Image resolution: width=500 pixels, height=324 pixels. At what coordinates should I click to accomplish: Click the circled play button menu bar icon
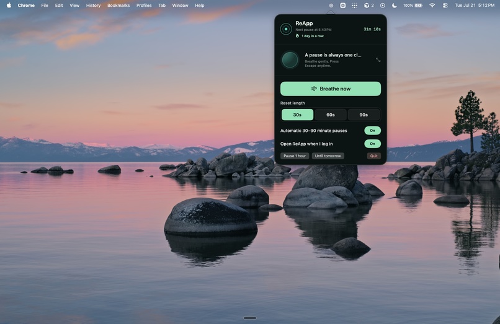(382, 6)
